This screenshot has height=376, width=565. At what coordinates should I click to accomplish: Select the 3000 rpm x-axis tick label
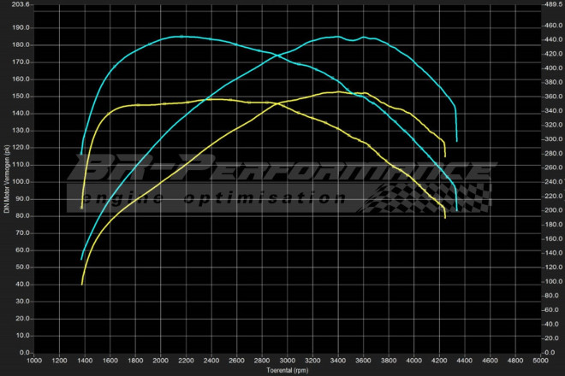(x=287, y=361)
